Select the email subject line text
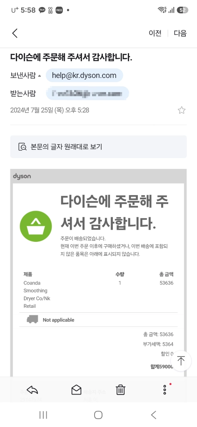 click(71, 58)
